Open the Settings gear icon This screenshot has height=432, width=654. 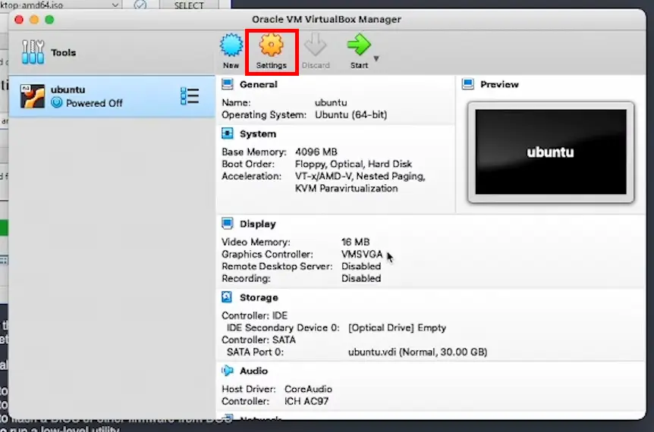click(x=272, y=45)
